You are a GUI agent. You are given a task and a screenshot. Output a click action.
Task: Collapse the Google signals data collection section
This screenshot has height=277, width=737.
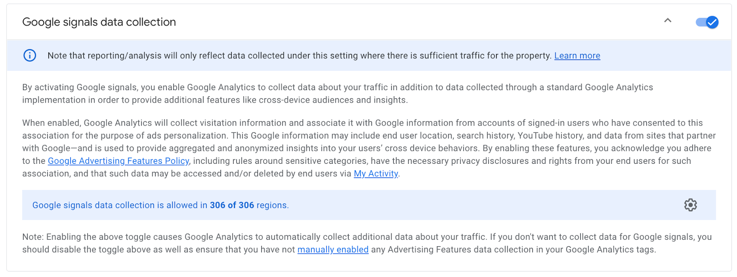tap(667, 21)
